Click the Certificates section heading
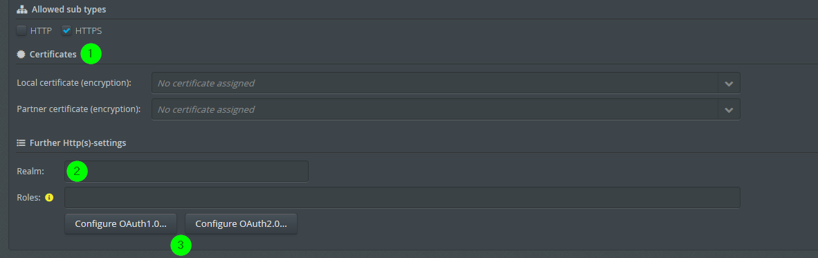This screenshot has height=258, width=818. [x=53, y=54]
